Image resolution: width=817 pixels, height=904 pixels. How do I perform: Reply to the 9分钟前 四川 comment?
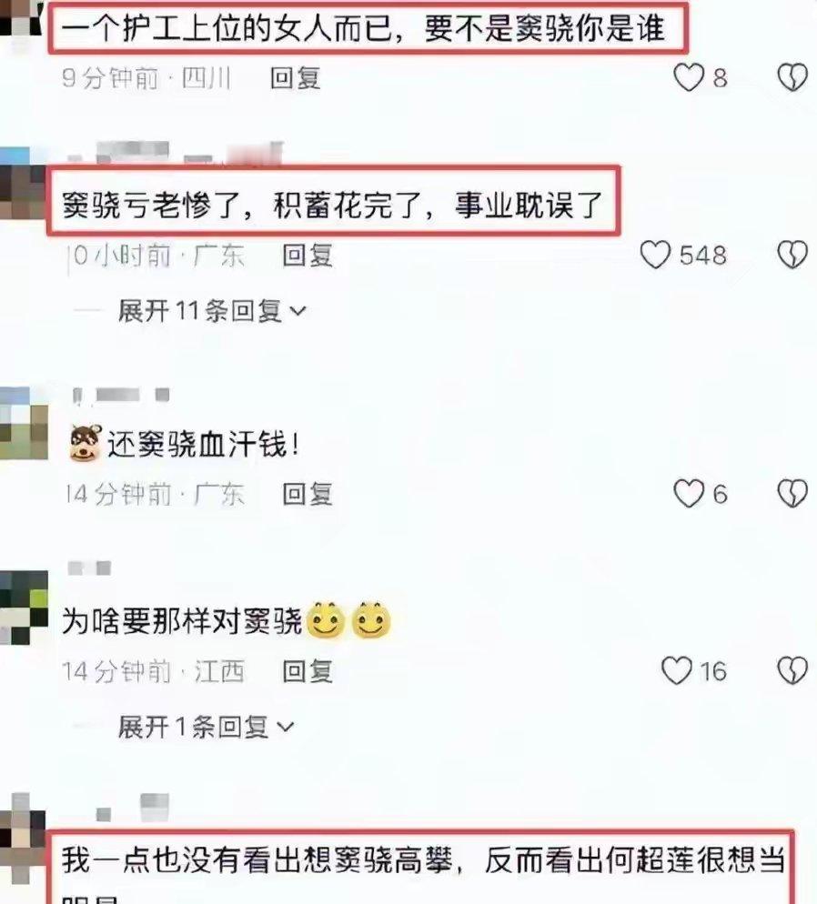pos(295,78)
